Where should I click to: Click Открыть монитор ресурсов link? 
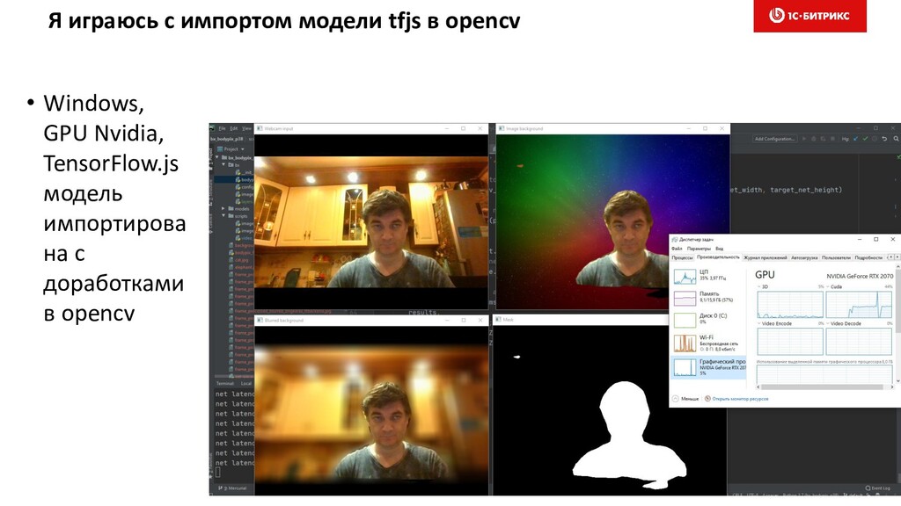click(x=736, y=398)
